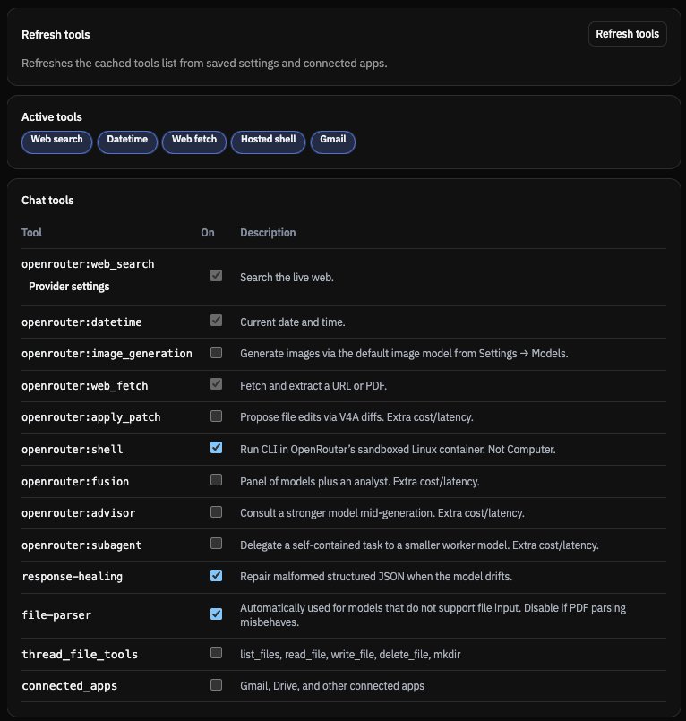
Task: Click the 'Panel of models plus an analyst' description
Action: tap(359, 482)
